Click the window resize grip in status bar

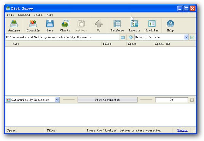[194, 131]
